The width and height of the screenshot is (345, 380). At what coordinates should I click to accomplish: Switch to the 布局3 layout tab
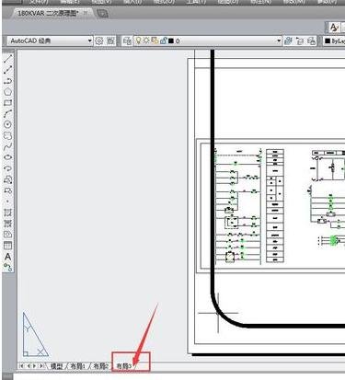point(124,366)
